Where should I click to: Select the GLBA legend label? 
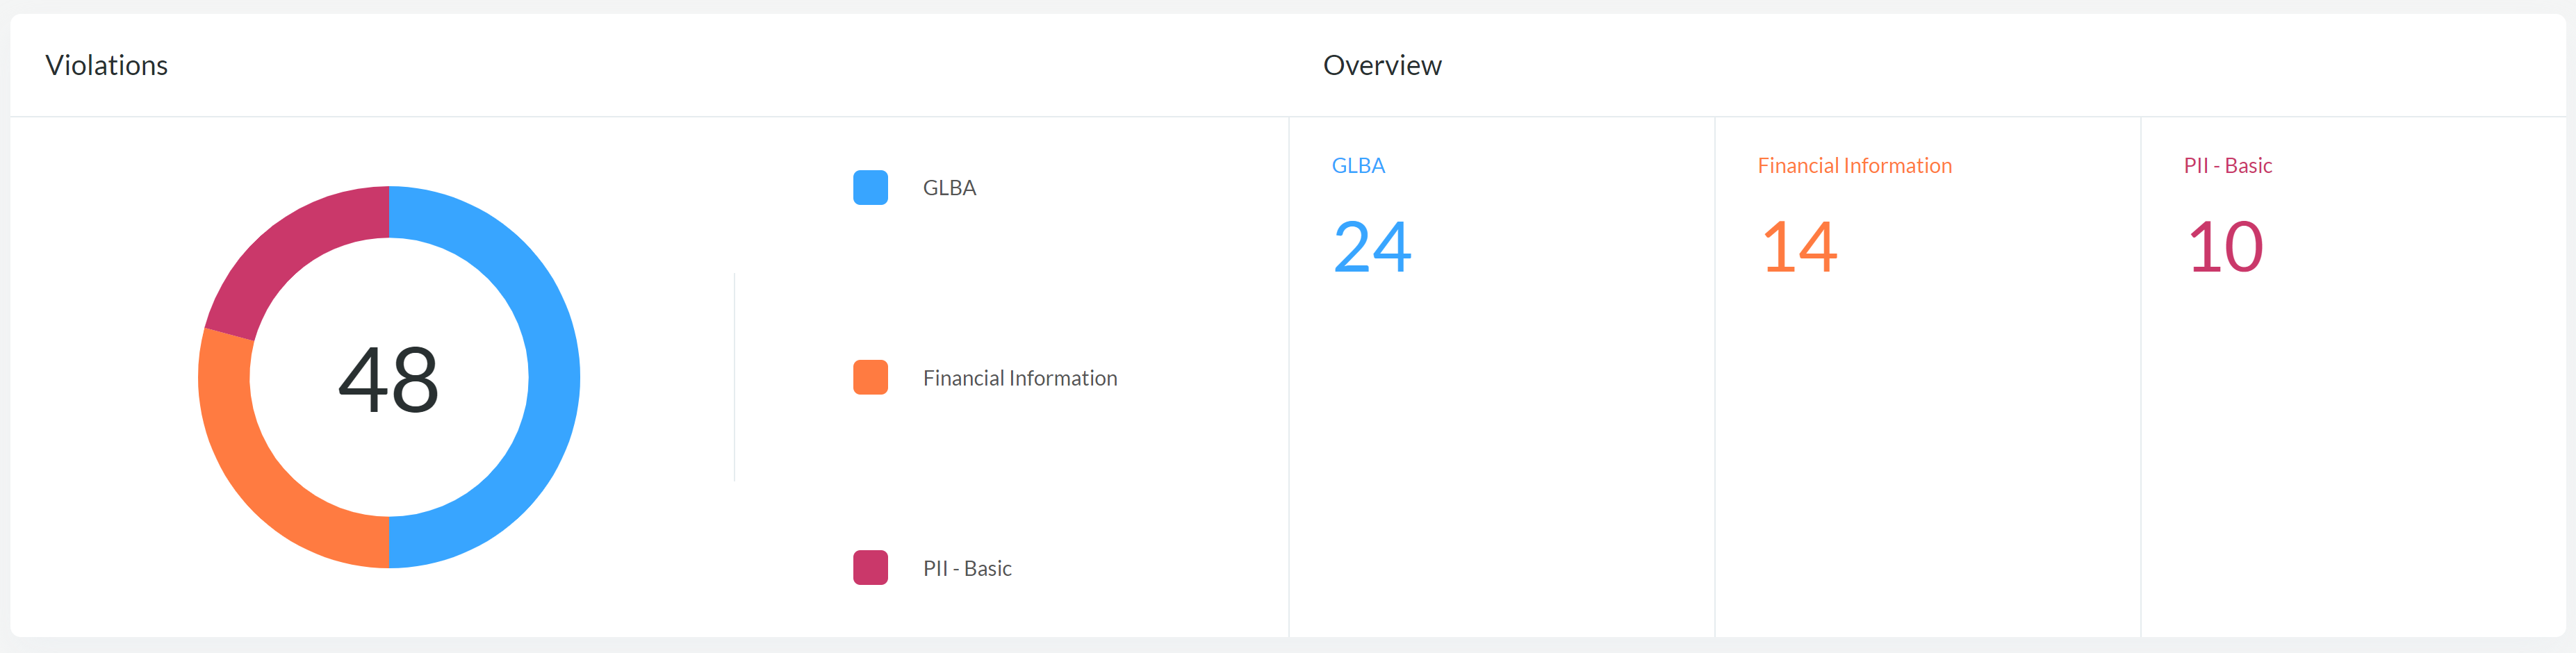(949, 188)
